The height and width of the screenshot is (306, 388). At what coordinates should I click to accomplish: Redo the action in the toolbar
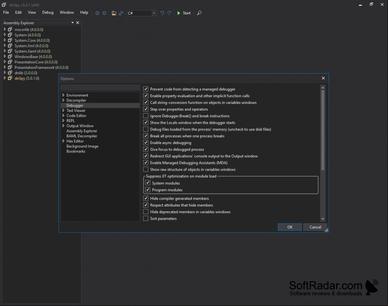click(x=169, y=13)
